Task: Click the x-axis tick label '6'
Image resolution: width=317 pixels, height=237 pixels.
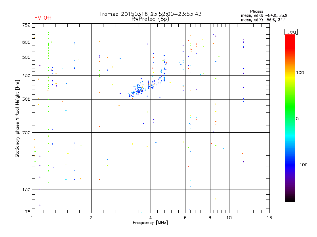Action: 185,218
